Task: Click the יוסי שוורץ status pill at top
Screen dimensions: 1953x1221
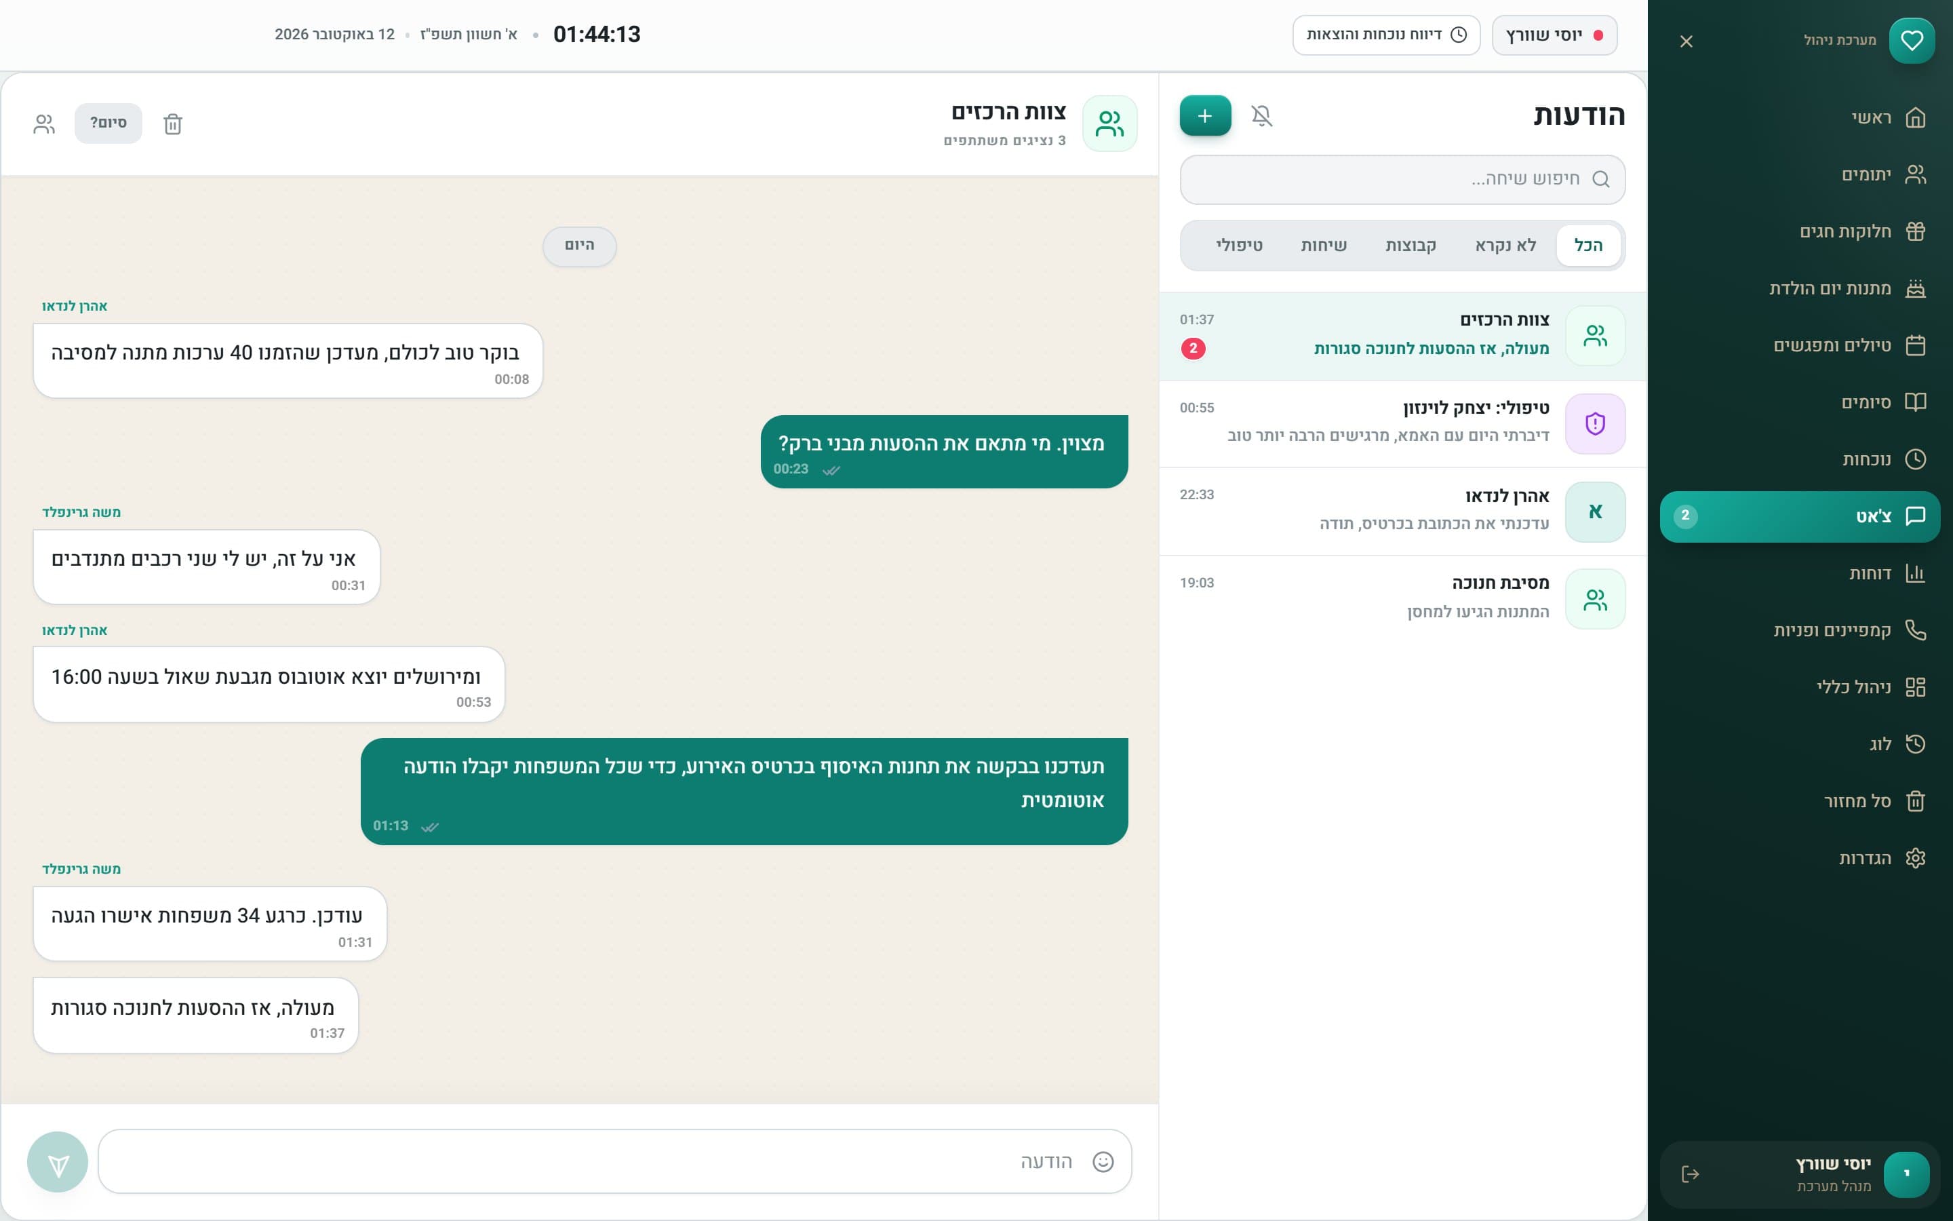Action: (x=1554, y=35)
